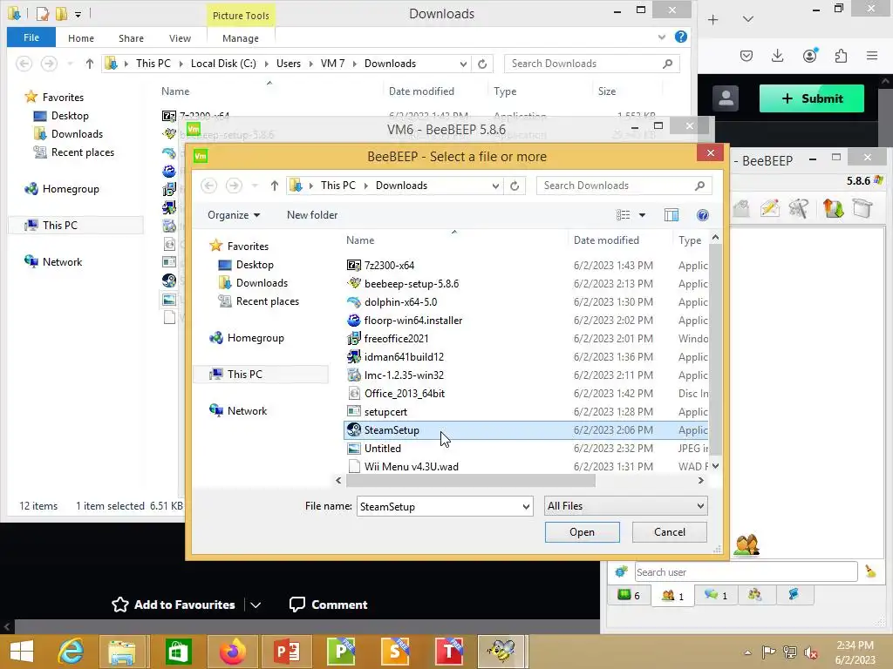Click the File name input field
The height and width of the screenshot is (669, 893).
point(439,506)
